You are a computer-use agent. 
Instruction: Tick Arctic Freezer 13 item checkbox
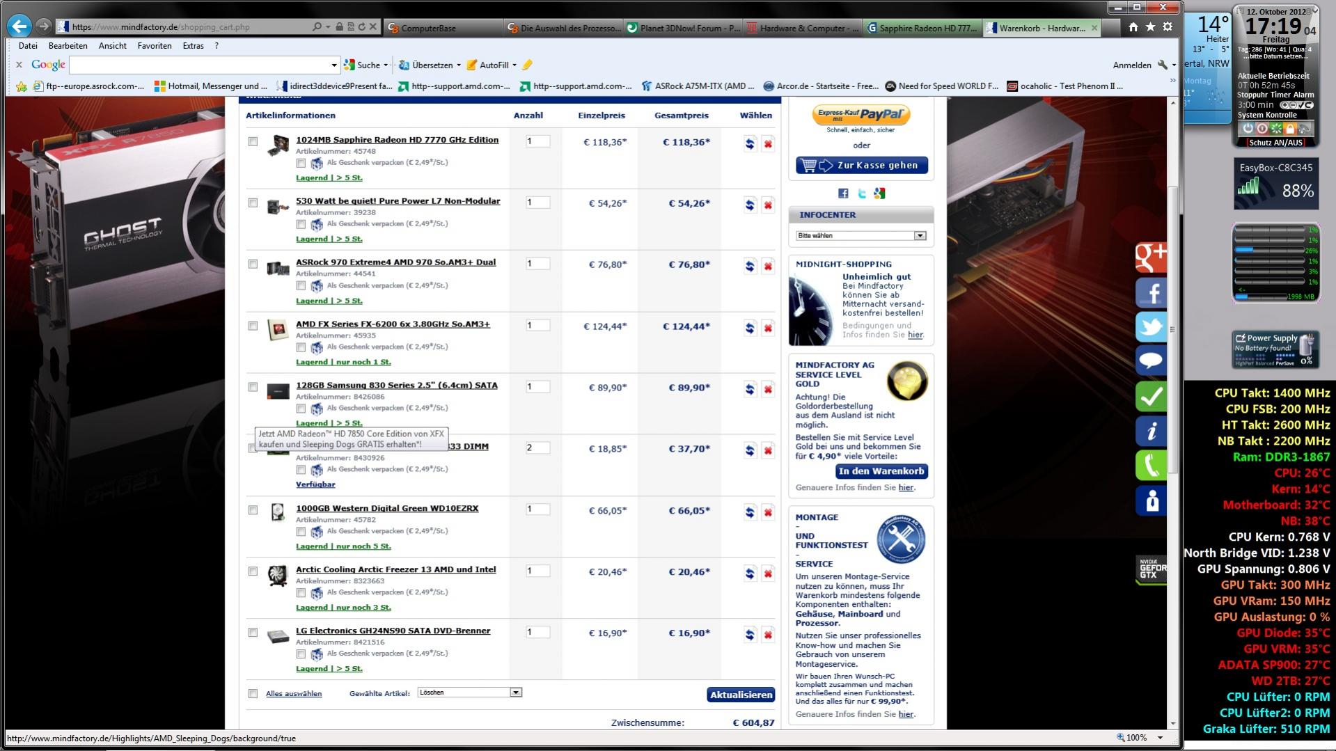pos(253,571)
